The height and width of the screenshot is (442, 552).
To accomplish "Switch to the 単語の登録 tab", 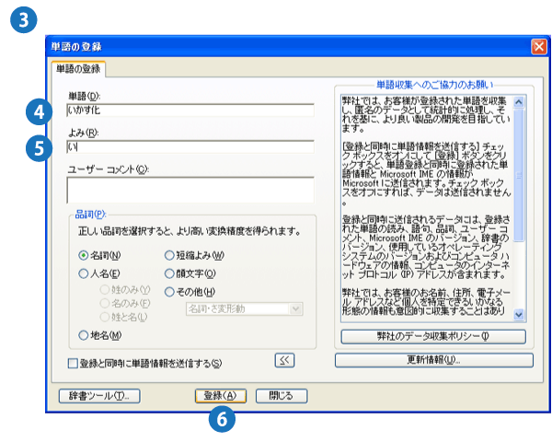I will [x=77, y=68].
